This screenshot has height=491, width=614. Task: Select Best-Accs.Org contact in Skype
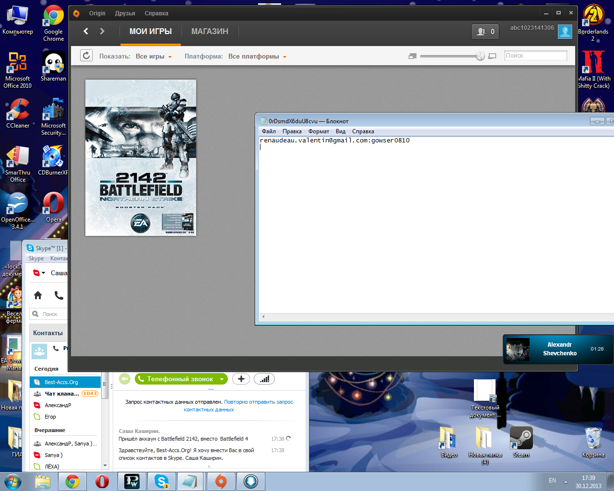coord(65,382)
